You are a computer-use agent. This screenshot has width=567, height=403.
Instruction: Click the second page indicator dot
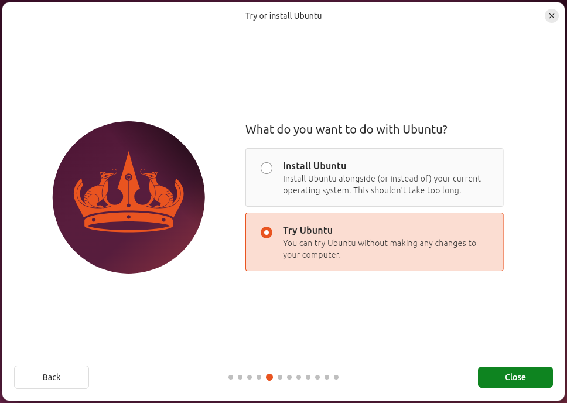click(240, 377)
